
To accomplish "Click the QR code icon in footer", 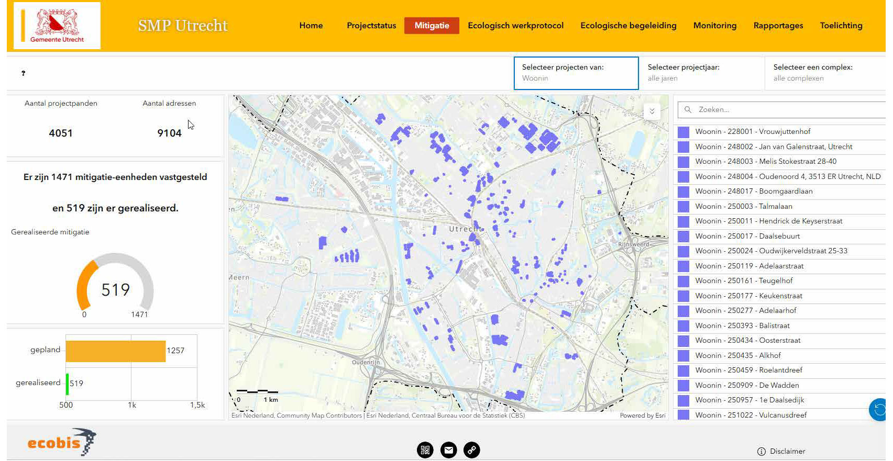I will pyautogui.click(x=425, y=449).
